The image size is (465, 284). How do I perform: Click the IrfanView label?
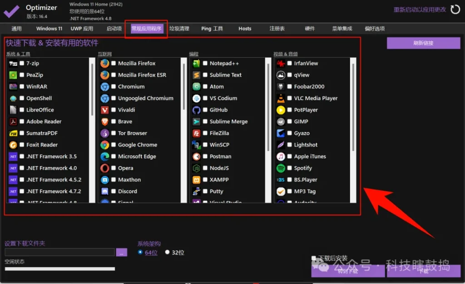(x=306, y=64)
